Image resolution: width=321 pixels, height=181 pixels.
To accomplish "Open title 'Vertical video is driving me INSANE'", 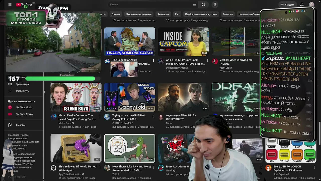I will click(x=236, y=62).
